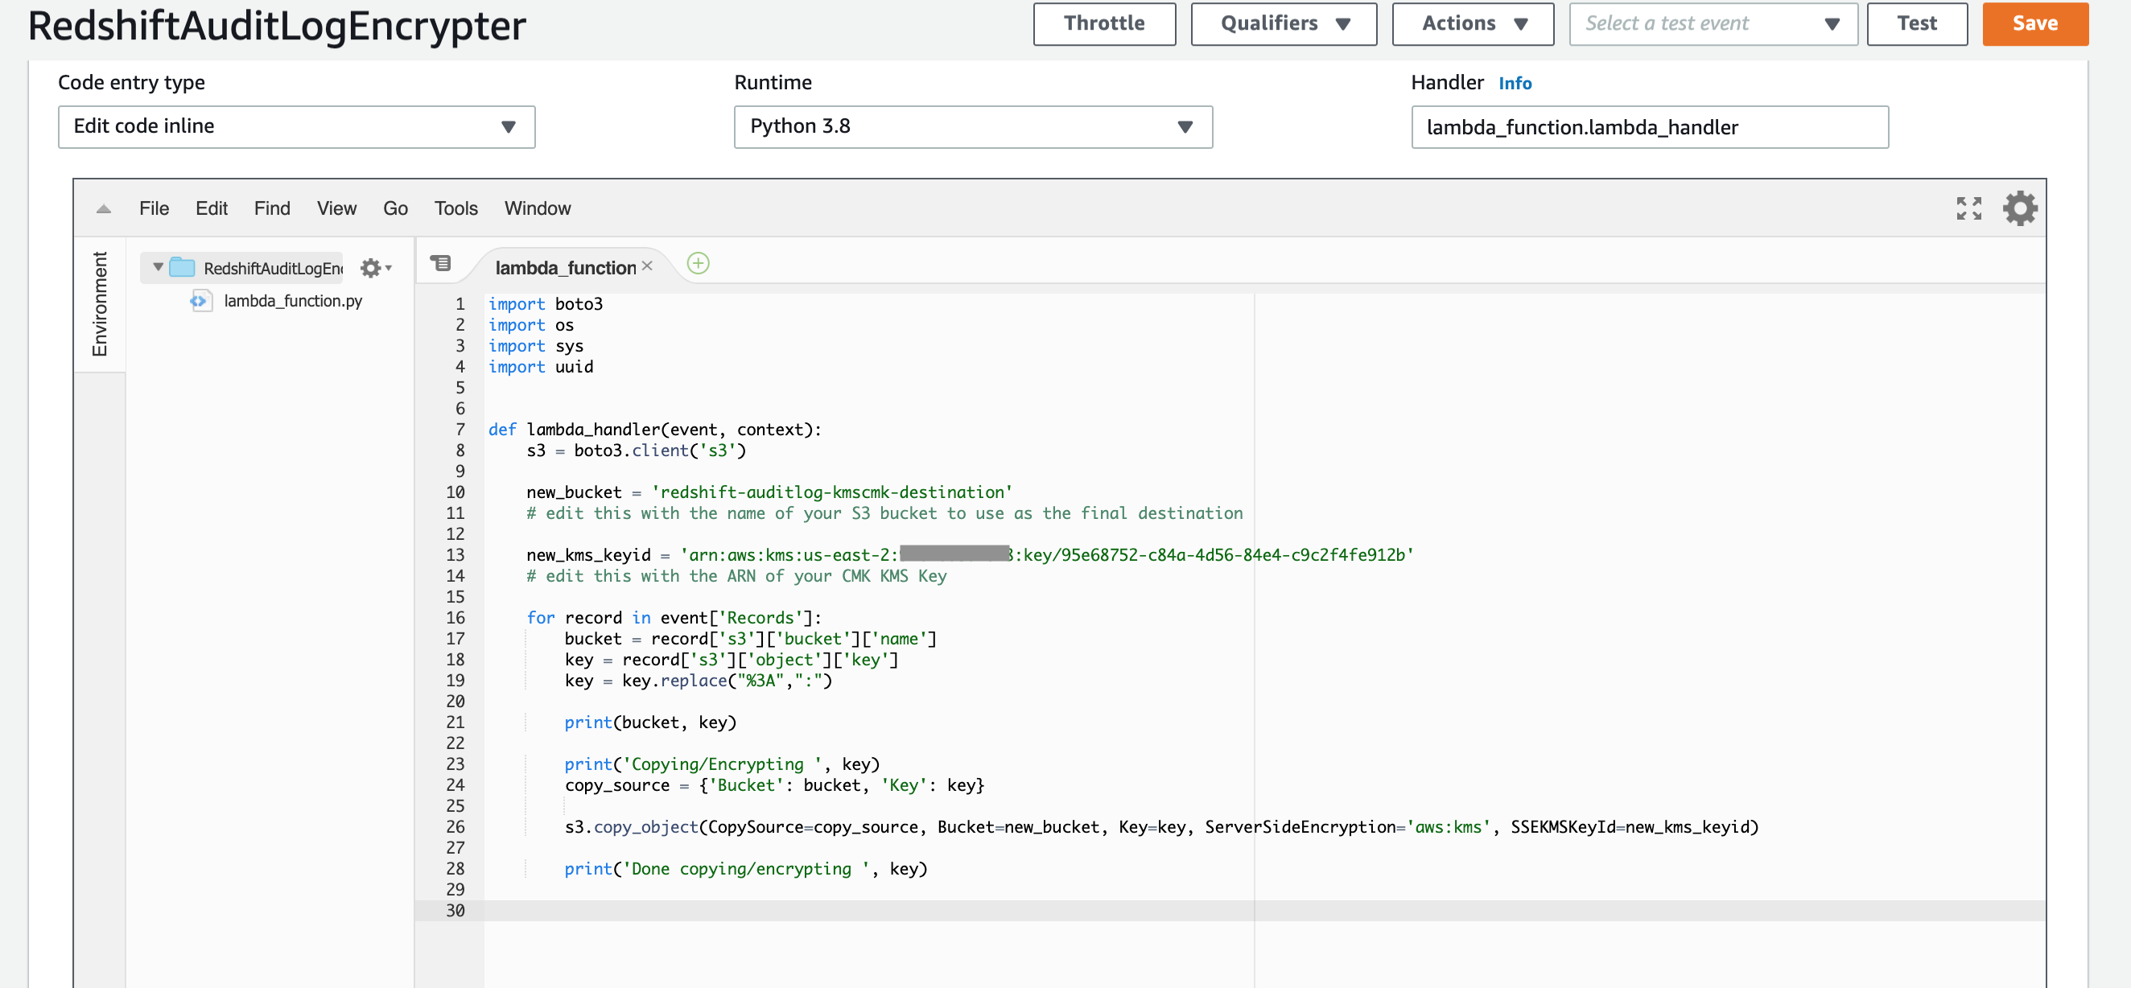The width and height of the screenshot is (2131, 988).
Task: Open the Find menu
Action: [271, 209]
